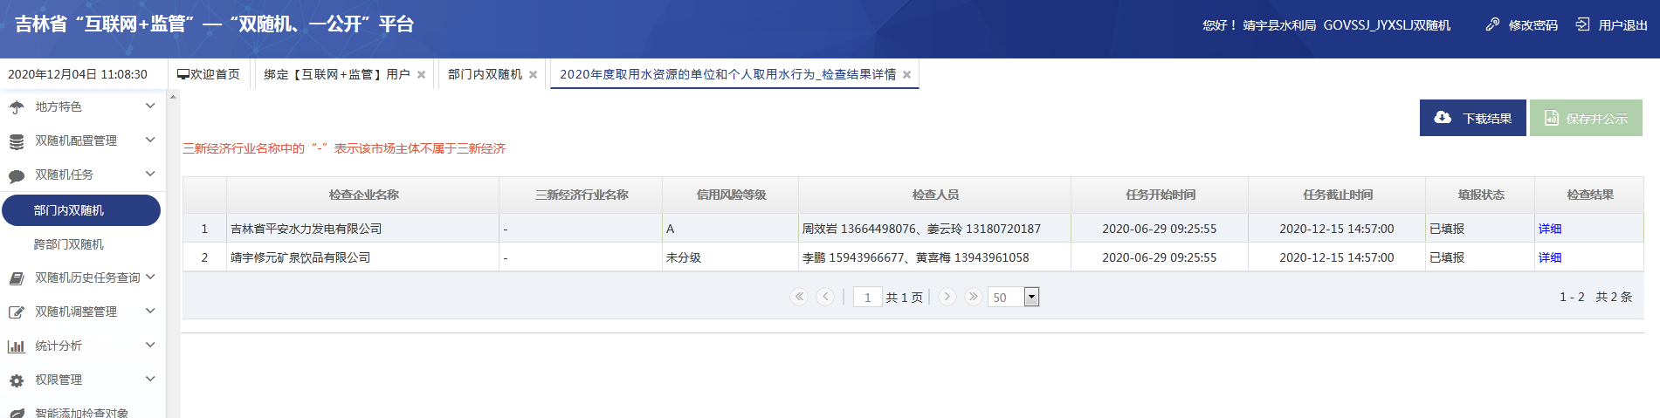Close the 检查结果详情 tab
1660x418 pixels.
tap(907, 75)
